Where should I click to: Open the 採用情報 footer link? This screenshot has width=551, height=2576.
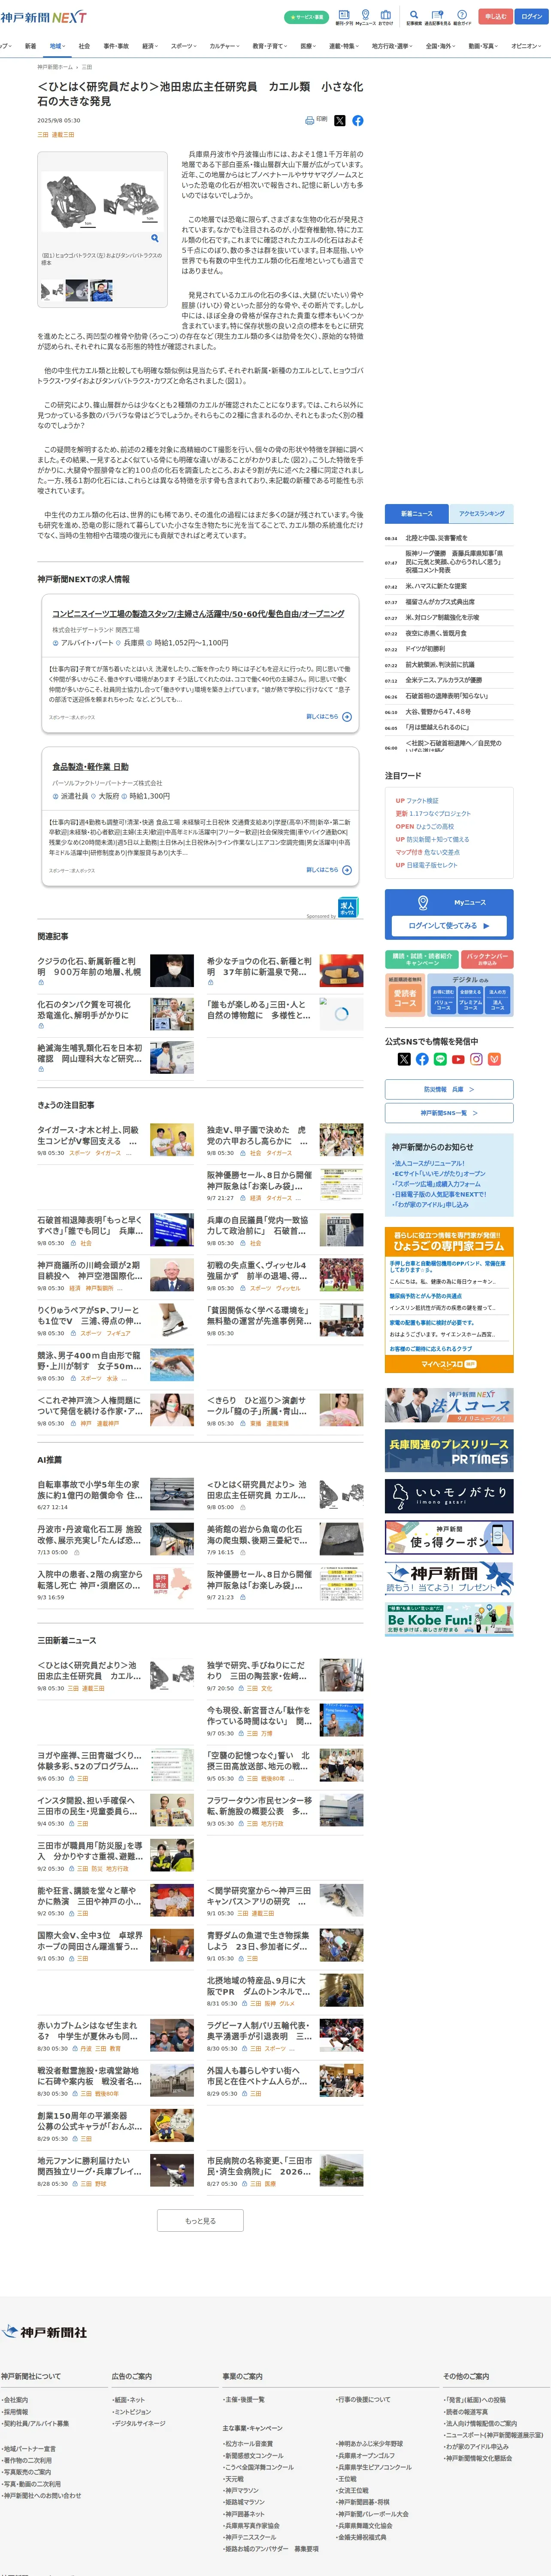(x=16, y=2412)
